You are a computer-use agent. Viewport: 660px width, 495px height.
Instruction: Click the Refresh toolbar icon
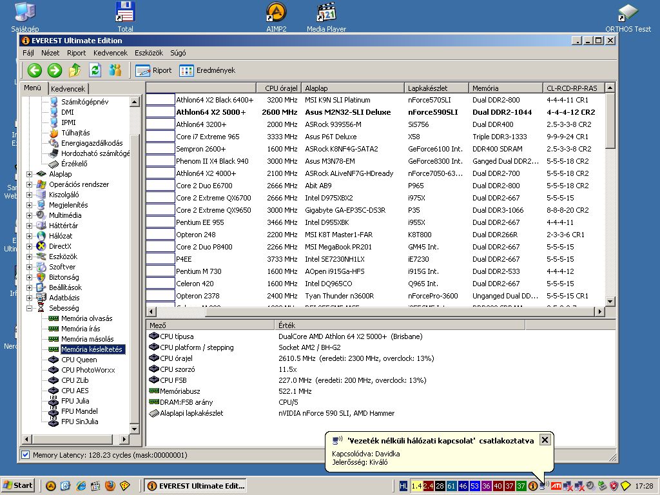(95, 70)
